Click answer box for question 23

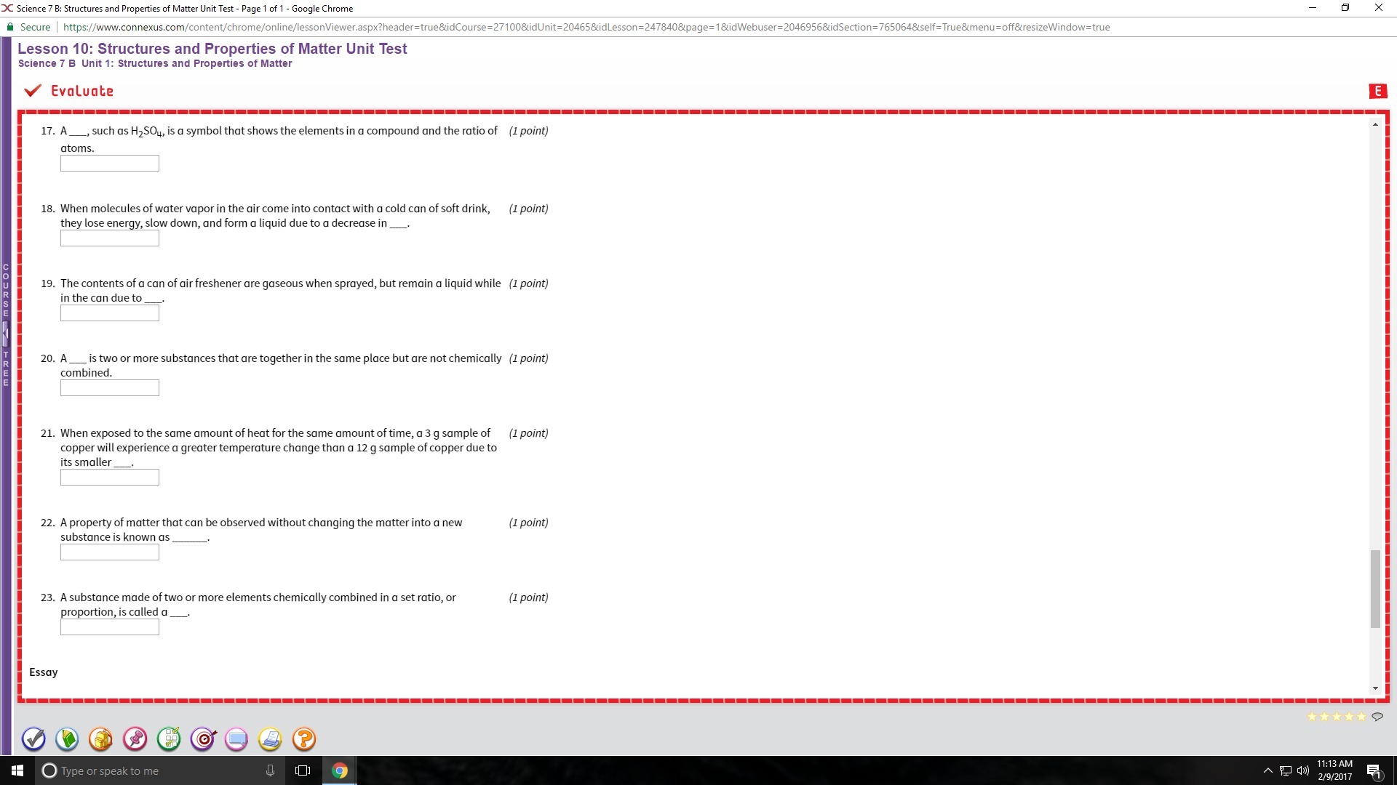coord(110,627)
